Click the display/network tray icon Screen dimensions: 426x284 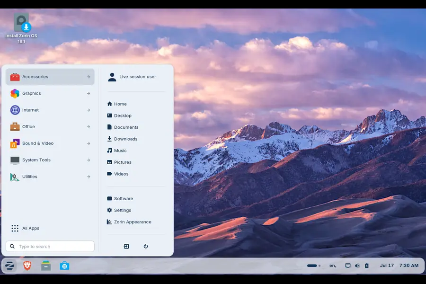(348, 266)
